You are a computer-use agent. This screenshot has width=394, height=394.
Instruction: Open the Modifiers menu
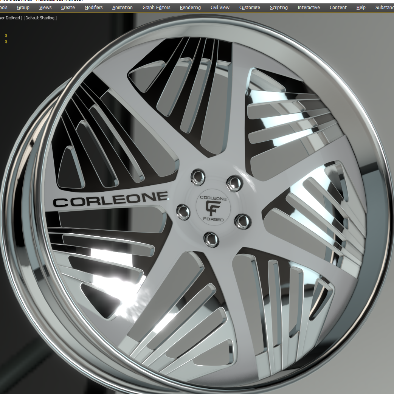tap(93, 8)
